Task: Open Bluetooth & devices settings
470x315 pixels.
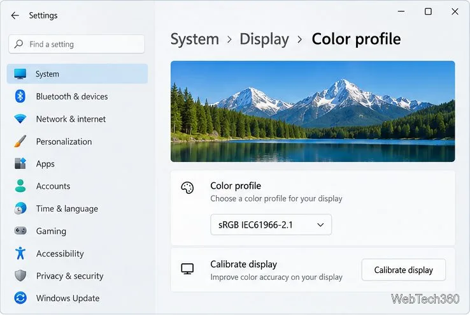Action: click(77, 96)
